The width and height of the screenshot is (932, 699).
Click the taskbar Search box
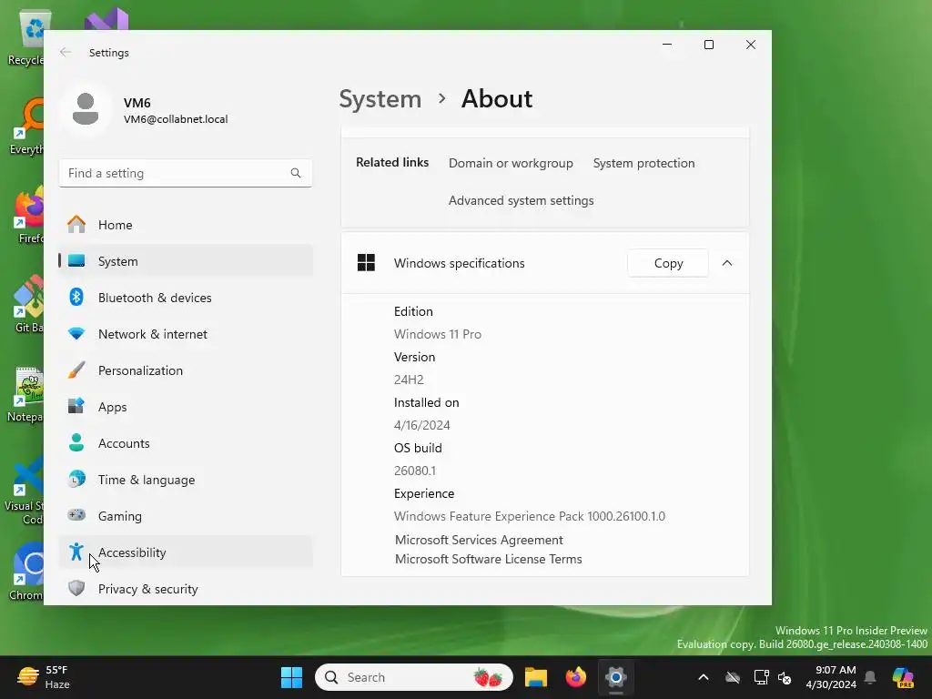click(414, 677)
